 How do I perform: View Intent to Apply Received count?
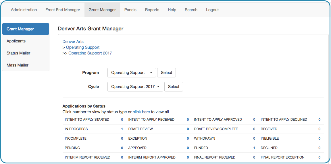click(x=188, y=119)
